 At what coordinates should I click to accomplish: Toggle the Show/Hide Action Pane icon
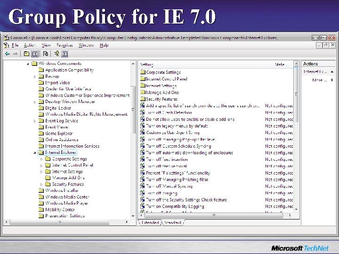coord(65,54)
